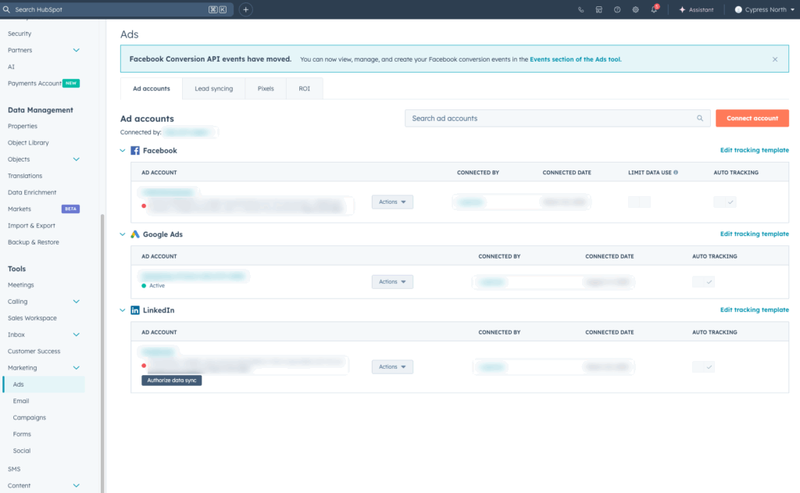Switch to the Lead syncing tab

pyautogui.click(x=213, y=88)
